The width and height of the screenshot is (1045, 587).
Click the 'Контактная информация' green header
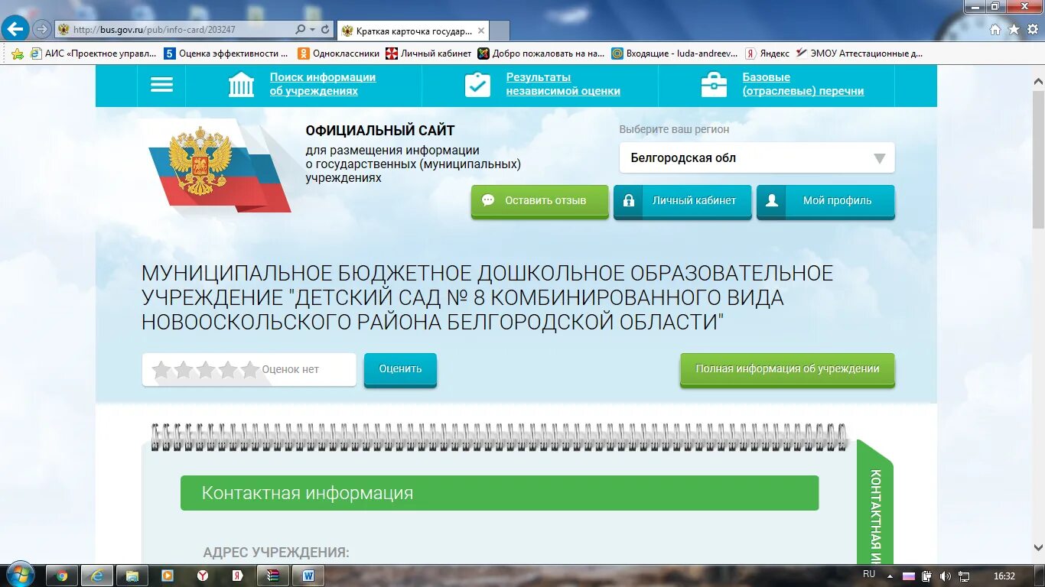(x=500, y=493)
